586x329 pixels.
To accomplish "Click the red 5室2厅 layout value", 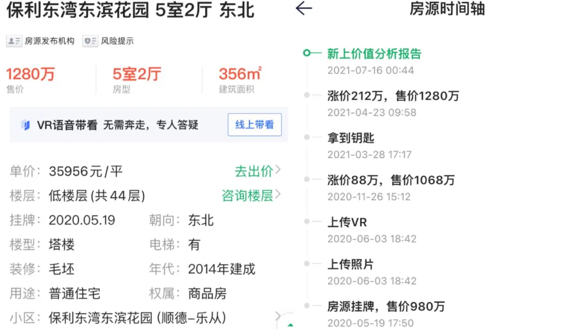I will (x=137, y=74).
